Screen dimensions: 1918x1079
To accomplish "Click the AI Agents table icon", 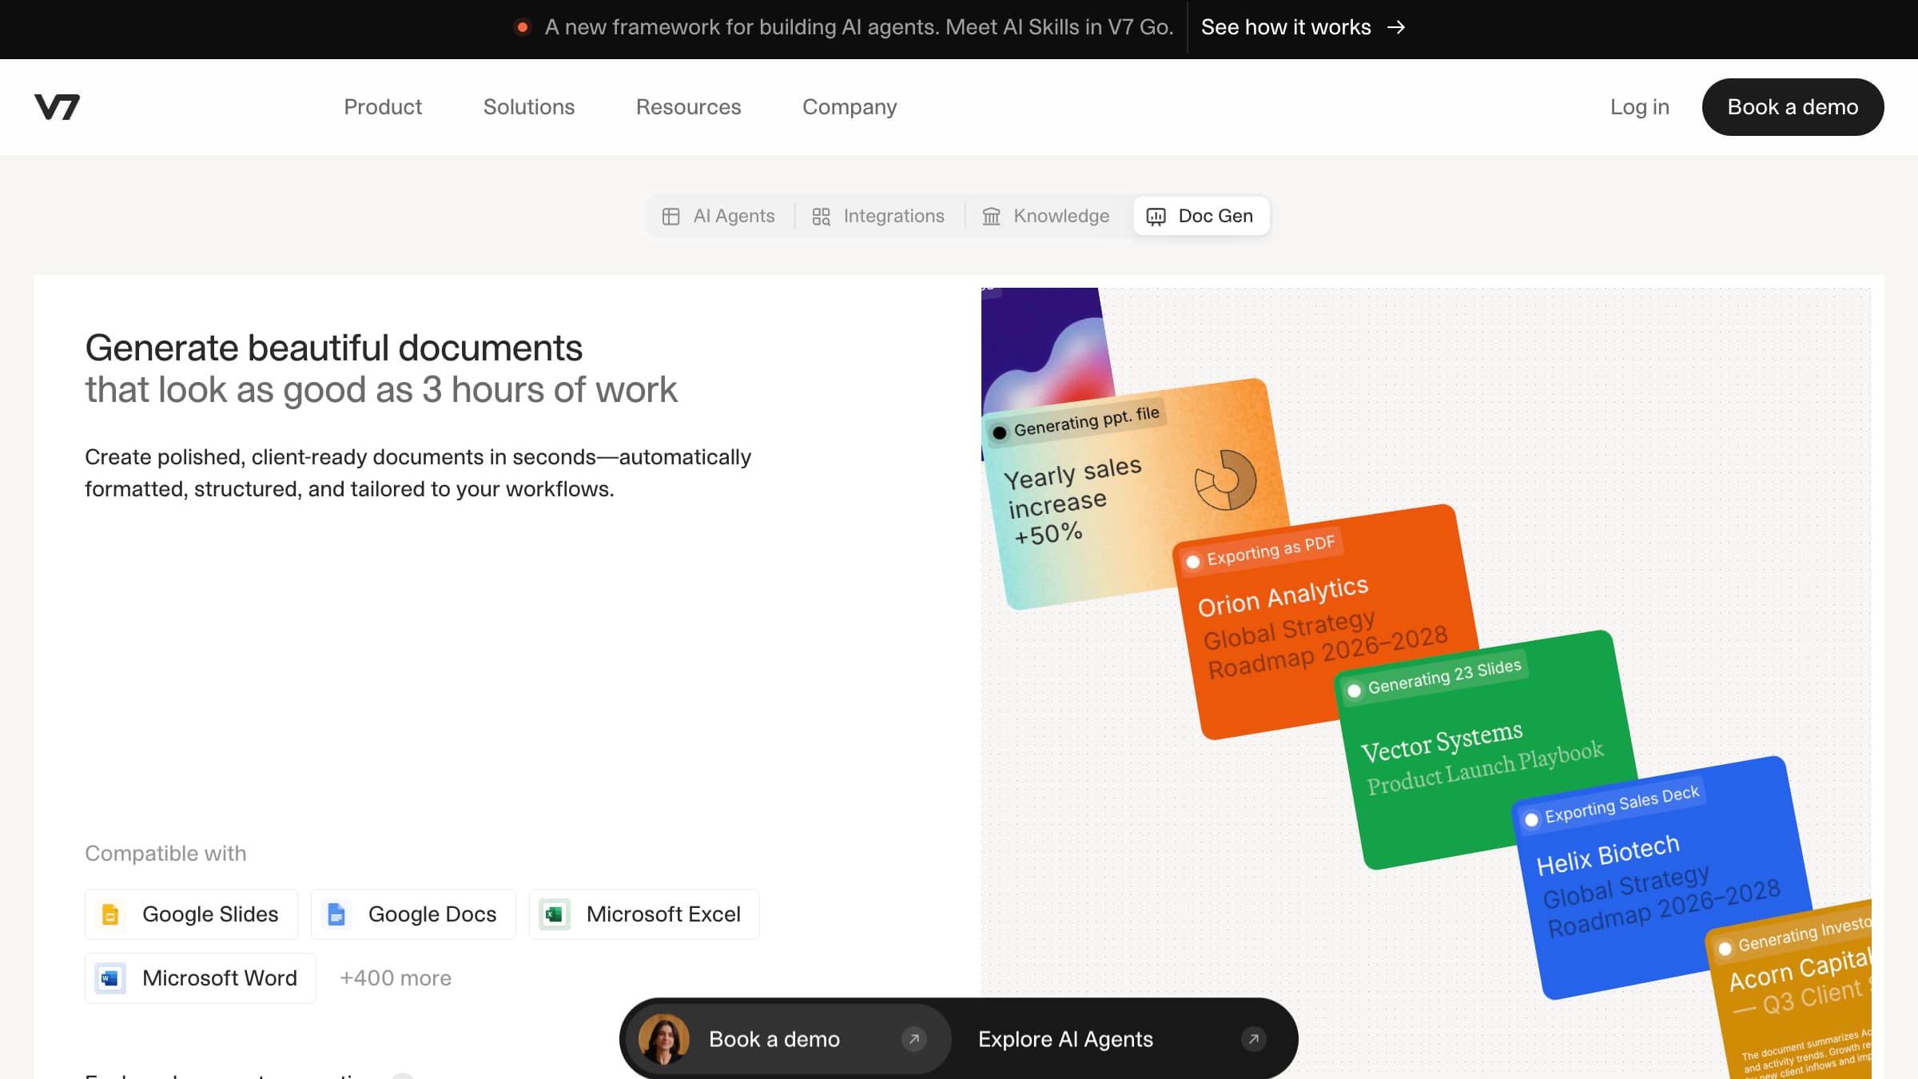I will click(x=671, y=217).
